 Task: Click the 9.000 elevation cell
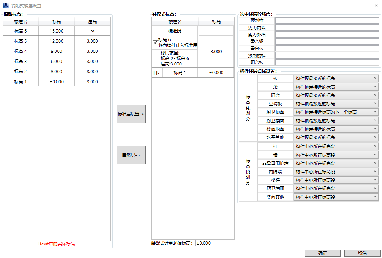coord(56,51)
